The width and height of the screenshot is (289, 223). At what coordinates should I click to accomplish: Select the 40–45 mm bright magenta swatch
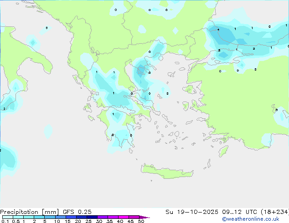(124, 217)
